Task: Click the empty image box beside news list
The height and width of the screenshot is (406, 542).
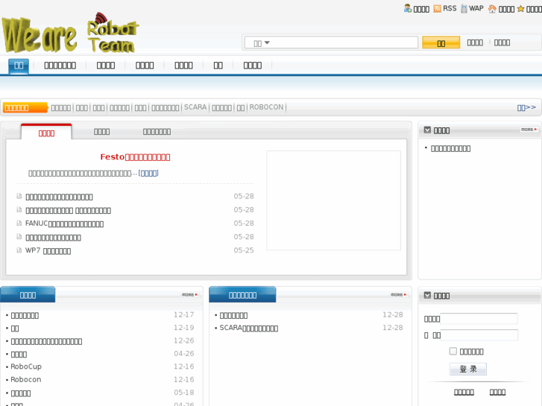Action: [x=333, y=200]
